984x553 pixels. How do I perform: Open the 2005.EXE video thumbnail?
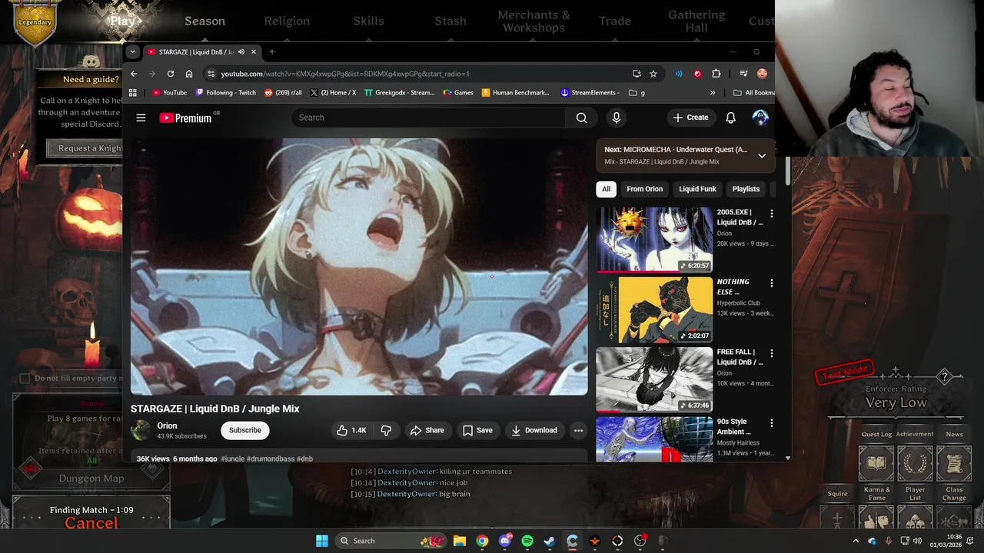click(654, 240)
